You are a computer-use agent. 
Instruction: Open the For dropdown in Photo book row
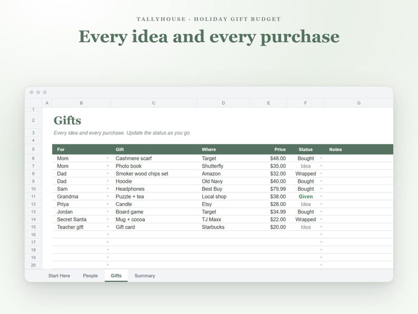coord(108,166)
